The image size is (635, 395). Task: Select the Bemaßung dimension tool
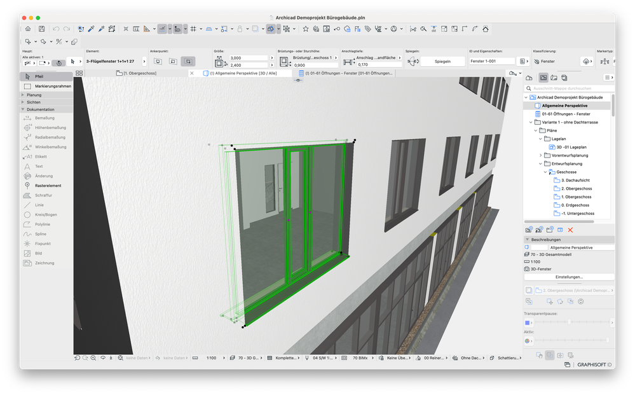[44, 118]
